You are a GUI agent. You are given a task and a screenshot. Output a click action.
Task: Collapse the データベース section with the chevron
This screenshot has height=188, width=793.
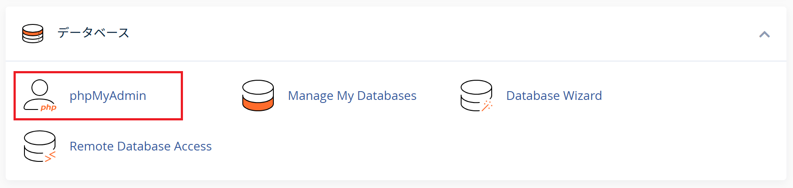[764, 34]
